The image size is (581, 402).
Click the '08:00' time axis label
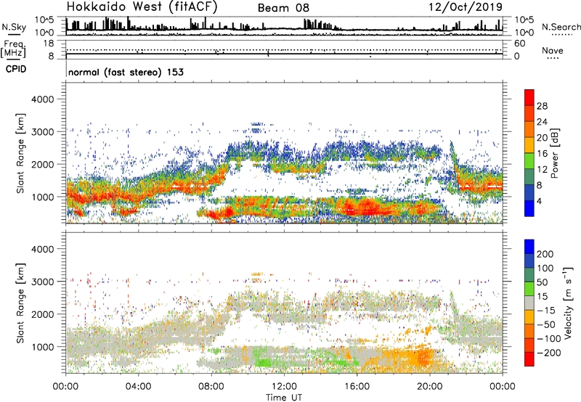pyautogui.click(x=211, y=387)
